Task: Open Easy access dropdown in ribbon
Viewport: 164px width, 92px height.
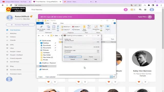Action: tap(89, 28)
